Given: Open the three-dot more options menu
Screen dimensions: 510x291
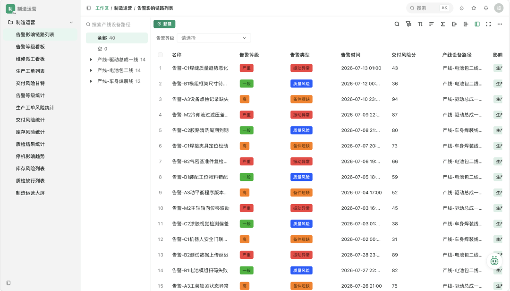Looking at the screenshot, I should click(500, 24).
